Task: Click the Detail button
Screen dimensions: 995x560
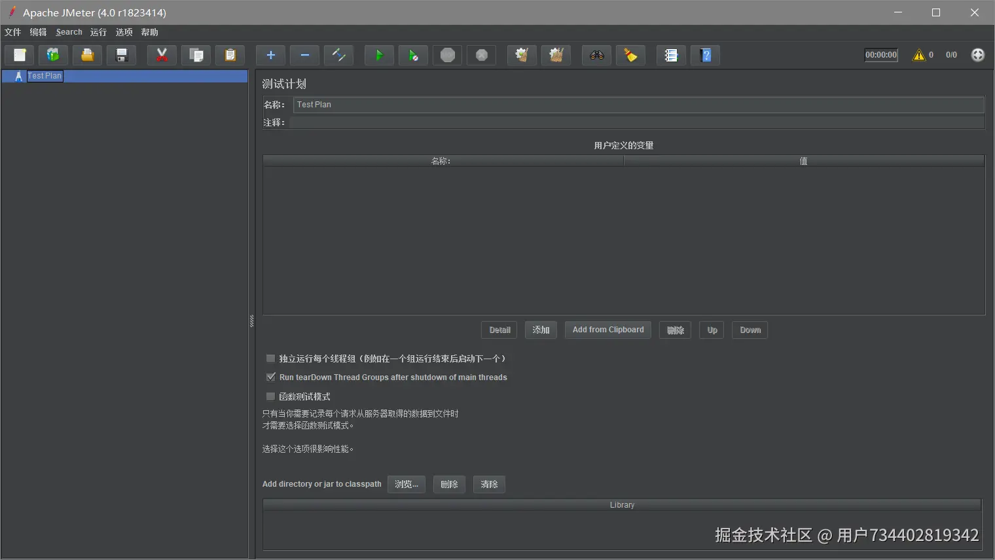Action: click(499, 330)
